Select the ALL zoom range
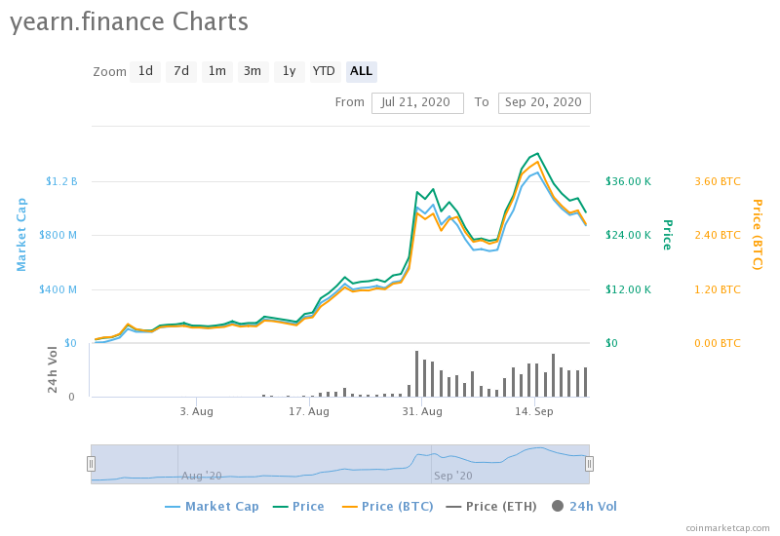780x536 pixels. (361, 71)
